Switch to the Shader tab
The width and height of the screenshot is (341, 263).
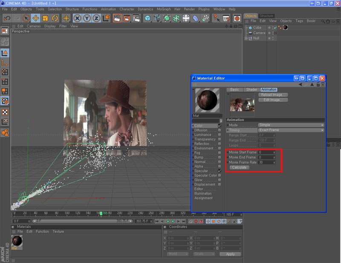[251, 89]
